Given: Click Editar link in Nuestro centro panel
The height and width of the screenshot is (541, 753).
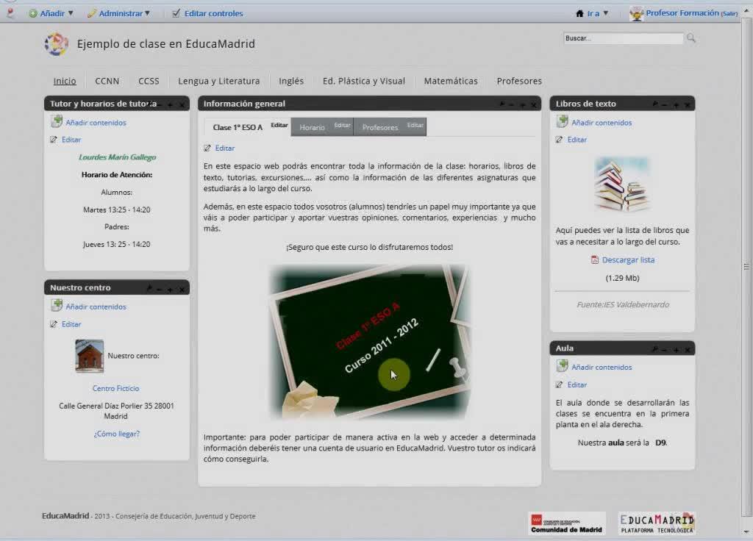Looking at the screenshot, I should tap(71, 324).
